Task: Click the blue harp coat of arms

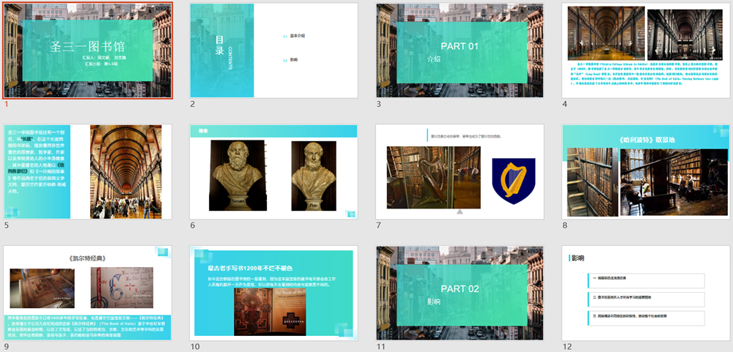Action: (507, 180)
